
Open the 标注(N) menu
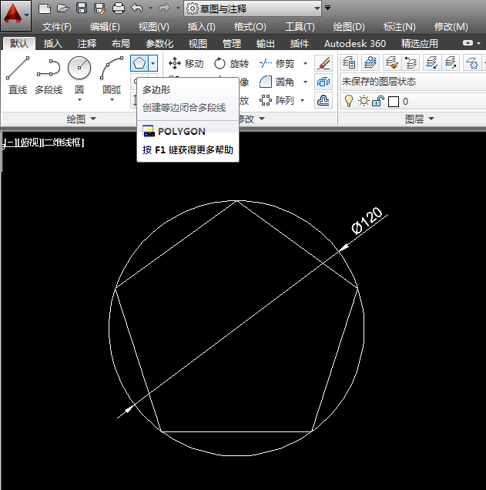click(400, 27)
